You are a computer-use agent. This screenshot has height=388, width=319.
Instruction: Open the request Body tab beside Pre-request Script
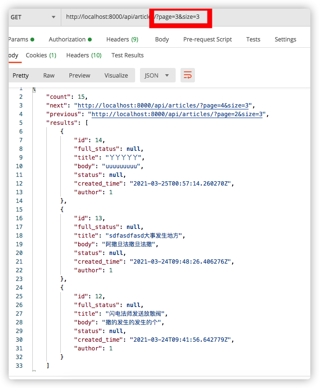pyautogui.click(x=162, y=40)
